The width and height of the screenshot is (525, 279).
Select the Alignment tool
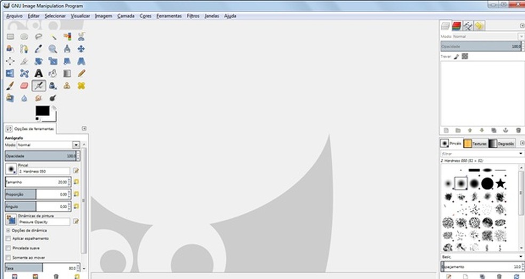[x=10, y=61]
